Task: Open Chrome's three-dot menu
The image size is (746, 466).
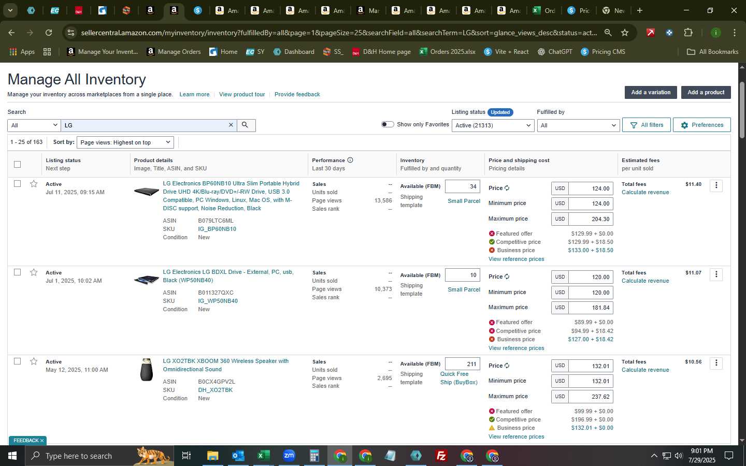Action: click(x=735, y=33)
